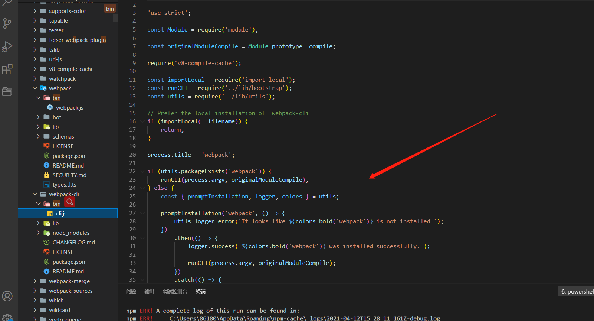Click package.json icon under webpack-cli
Viewport: 594px width, 321px height.
point(46,262)
